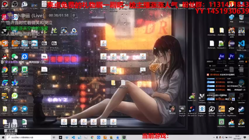Launch Bandicam desktop shortcut
This screenshot has width=249, height=140.
tap(5, 5)
